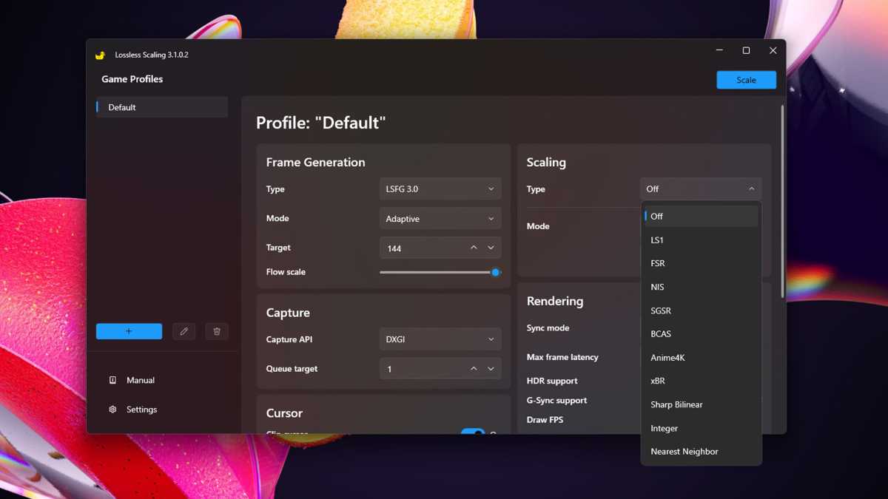The width and height of the screenshot is (888, 499).
Task: Maximize the Lossless Scaling window
Action: point(746,50)
